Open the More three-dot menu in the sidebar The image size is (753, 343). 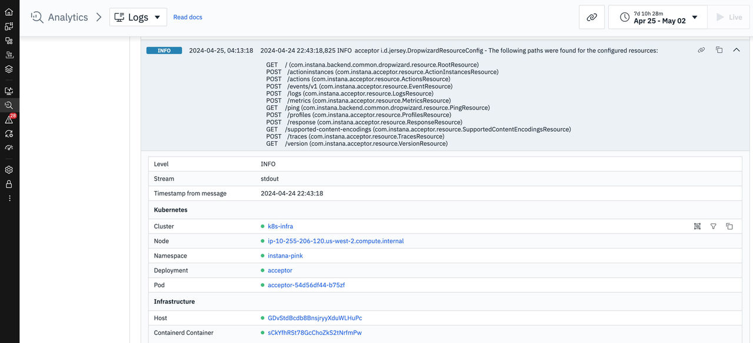[9, 198]
